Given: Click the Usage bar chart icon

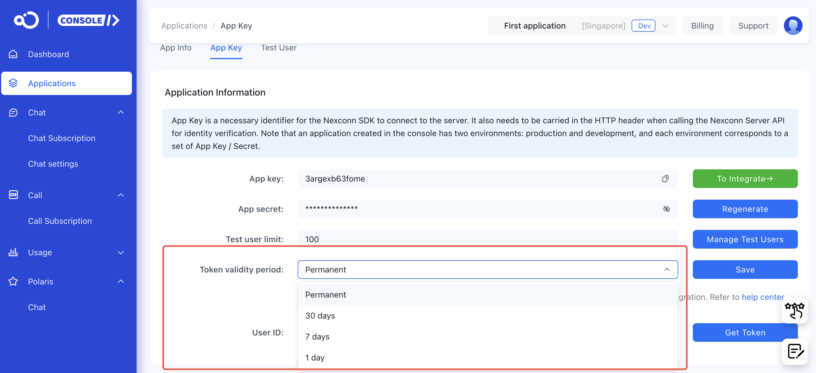Looking at the screenshot, I should (13, 252).
